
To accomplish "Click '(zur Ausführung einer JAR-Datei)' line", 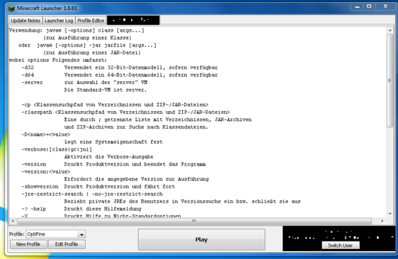I will pyautogui.click(x=92, y=52).
